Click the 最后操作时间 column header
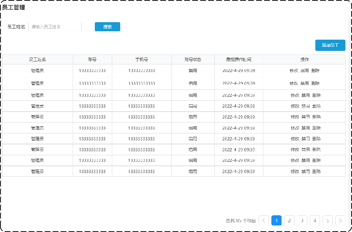 pyautogui.click(x=239, y=59)
